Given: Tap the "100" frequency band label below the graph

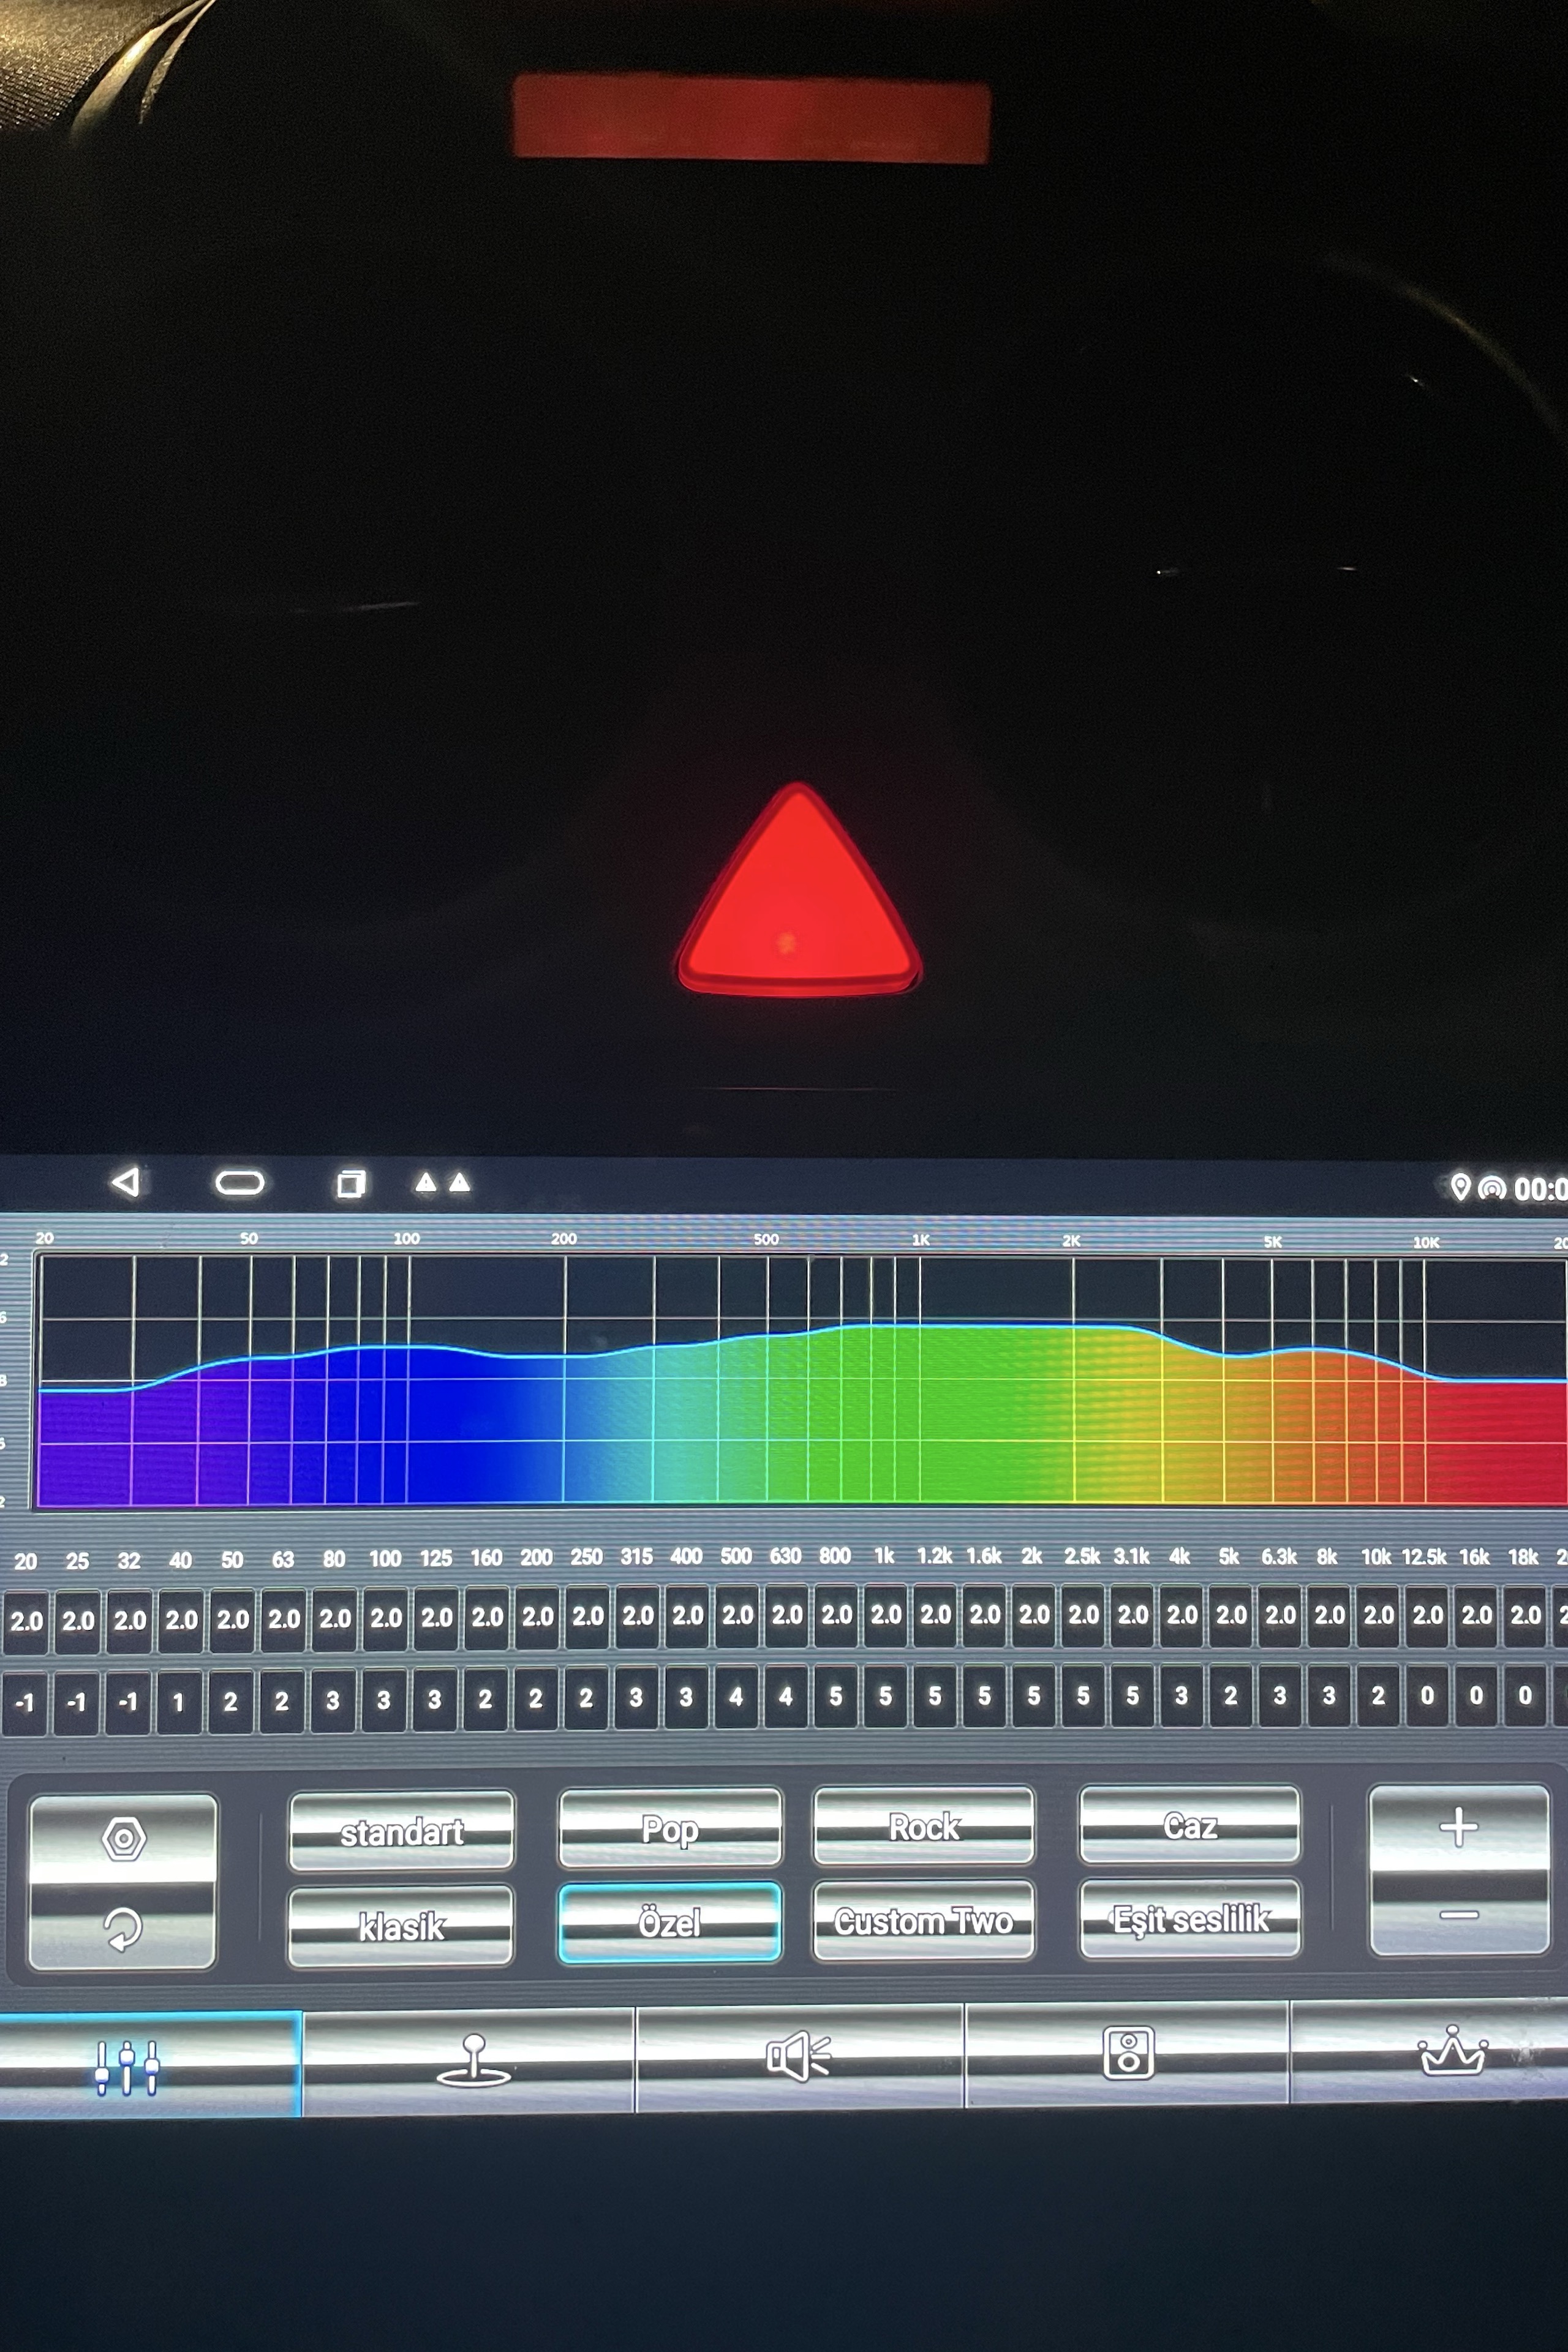Looking at the screenshot, I should [x=385, y=1558].
